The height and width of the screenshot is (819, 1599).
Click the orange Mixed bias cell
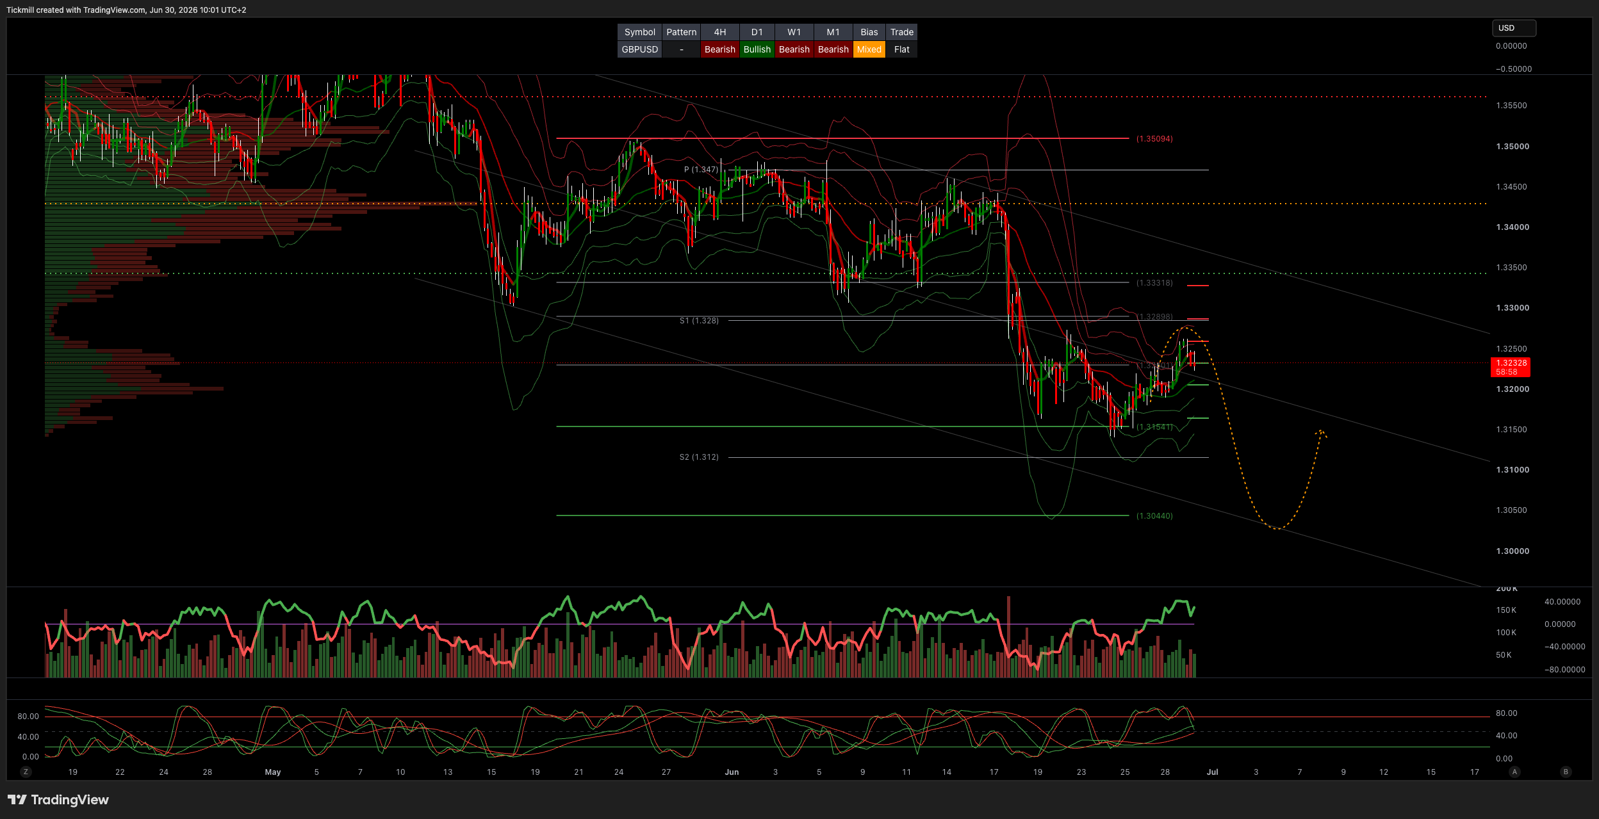869,49
